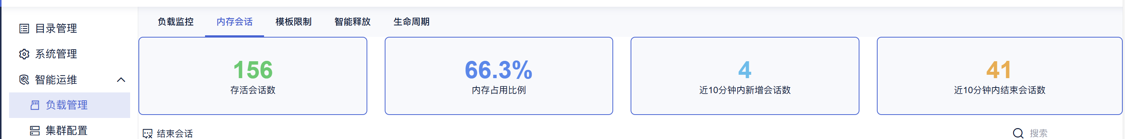
Task: Switch to the 负载监控 tab
Action: coord(176,22)
